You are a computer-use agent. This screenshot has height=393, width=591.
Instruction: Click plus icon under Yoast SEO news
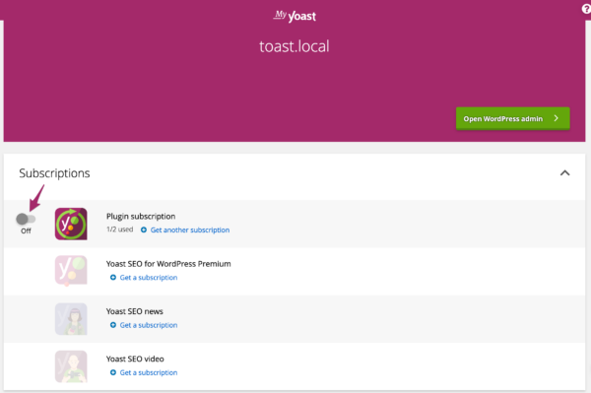[x=113, y=325]
